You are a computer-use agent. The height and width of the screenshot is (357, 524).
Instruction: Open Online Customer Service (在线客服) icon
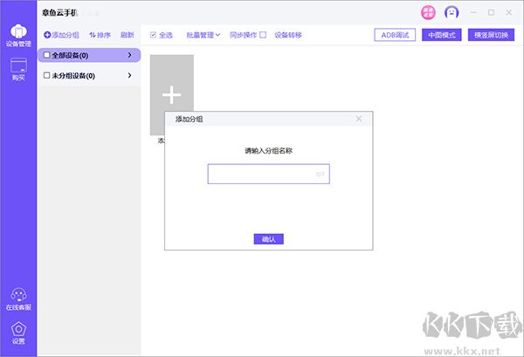point(18,299)
